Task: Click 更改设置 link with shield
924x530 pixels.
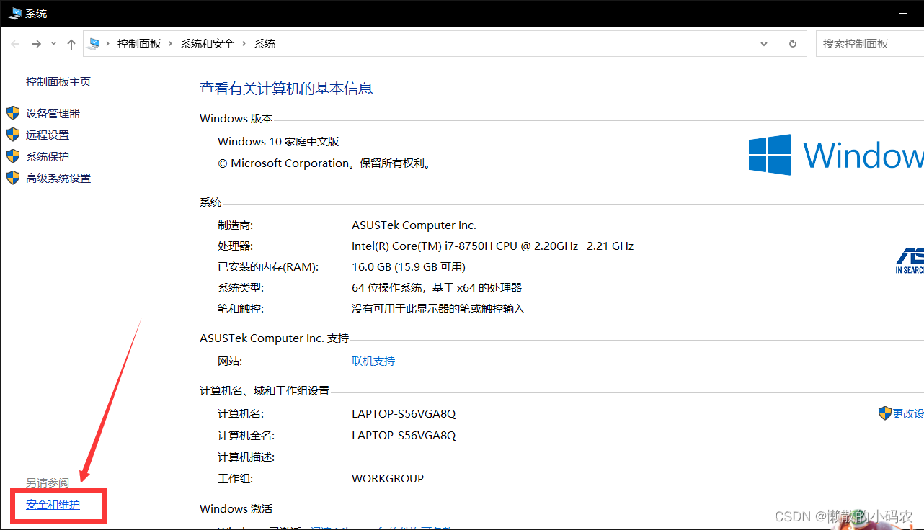Action: coord(908,413)
